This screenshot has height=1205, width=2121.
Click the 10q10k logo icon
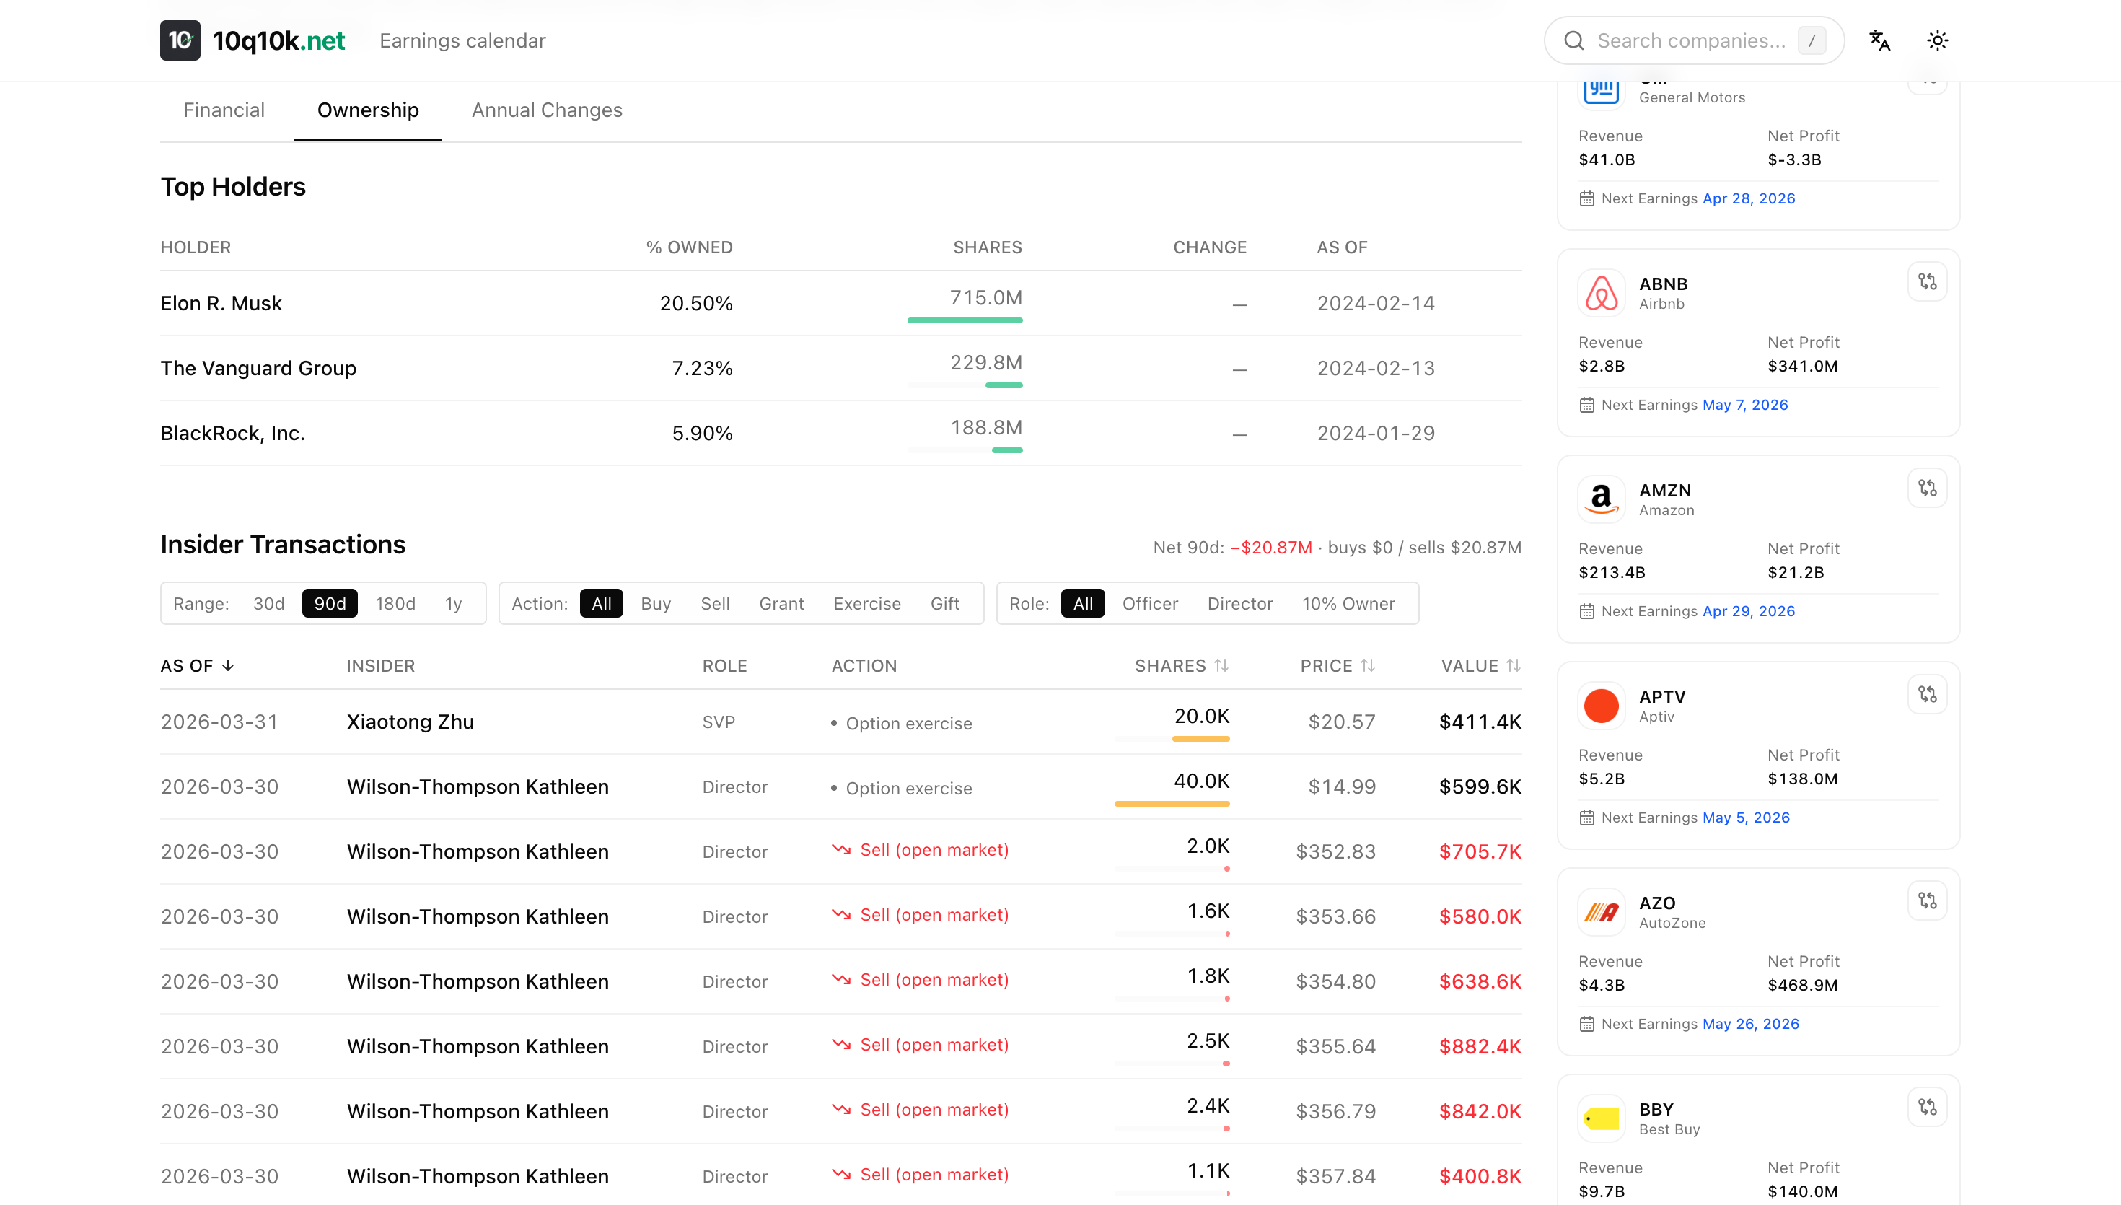tap(180, 40)
